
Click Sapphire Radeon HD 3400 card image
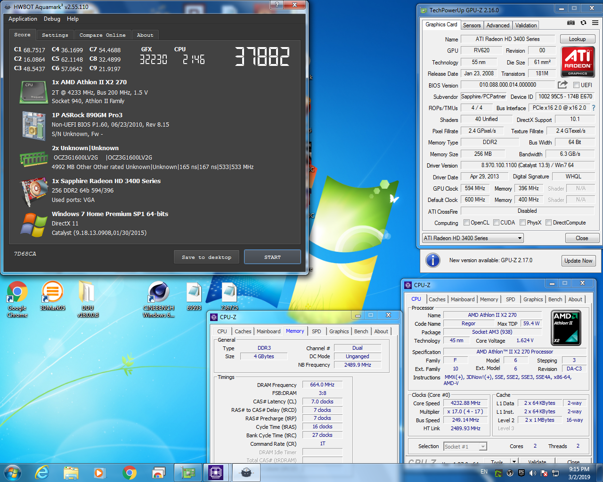33,192
